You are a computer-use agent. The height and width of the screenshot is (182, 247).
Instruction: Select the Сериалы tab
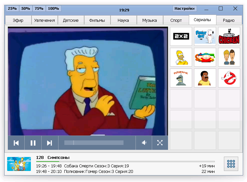202,20
